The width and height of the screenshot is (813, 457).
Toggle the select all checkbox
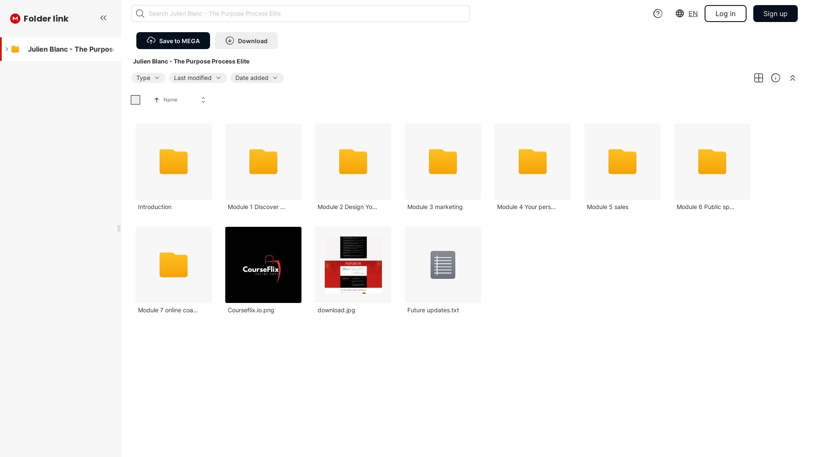[x=135, y=100]
